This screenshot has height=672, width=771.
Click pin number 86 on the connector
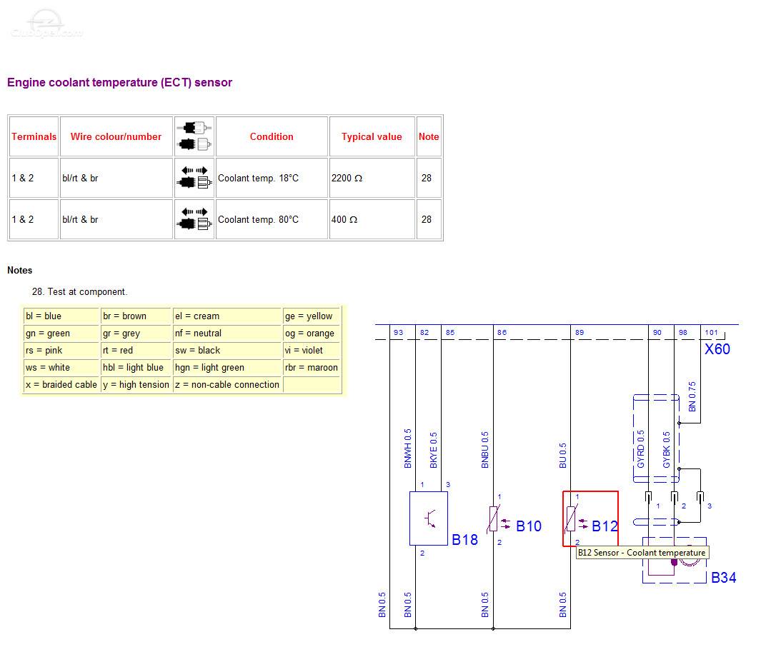(502, 332)
